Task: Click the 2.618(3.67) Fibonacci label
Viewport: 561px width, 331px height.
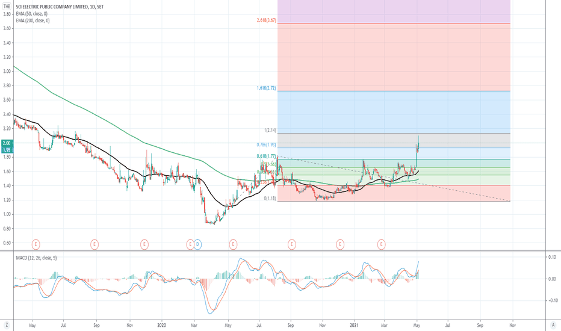Action: [x=266, y=20]
